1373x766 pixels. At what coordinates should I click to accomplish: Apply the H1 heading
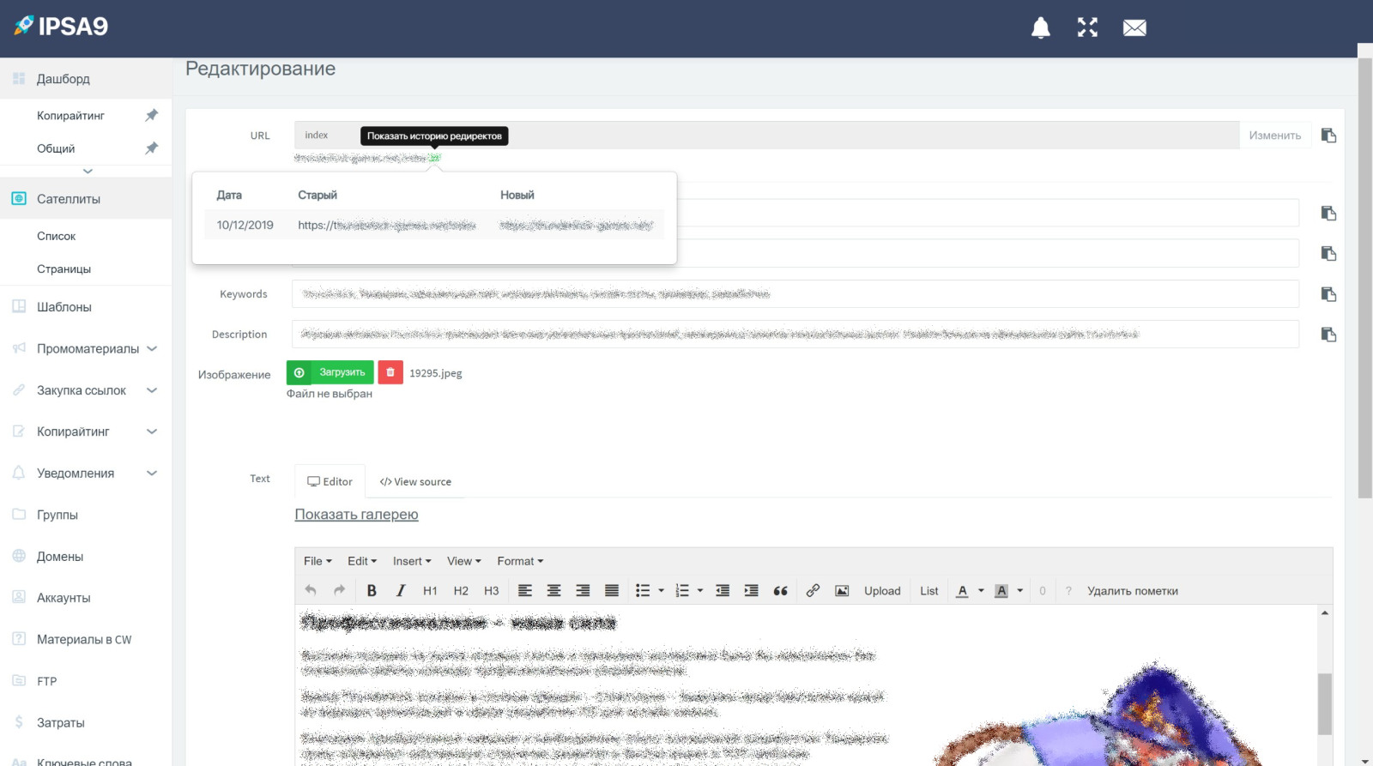(430, 590)
